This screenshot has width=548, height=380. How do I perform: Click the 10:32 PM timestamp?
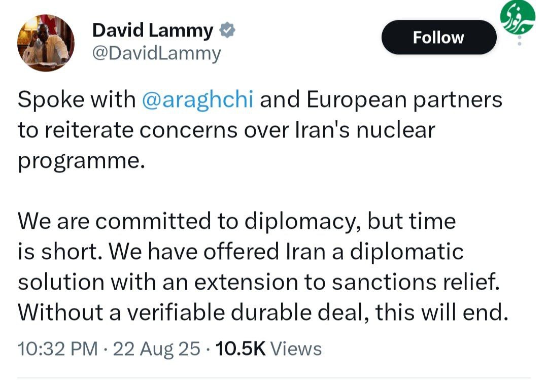[58, 349]
